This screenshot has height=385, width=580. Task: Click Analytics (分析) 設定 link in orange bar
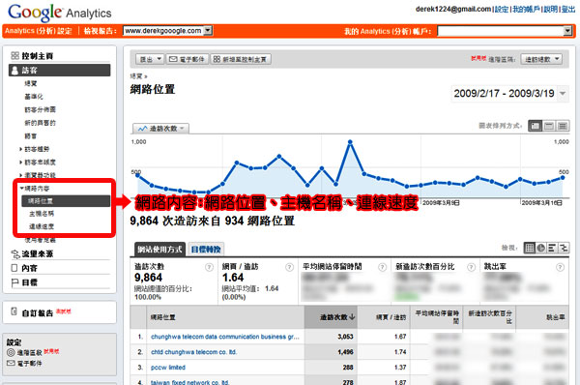[x=39, y=31]
